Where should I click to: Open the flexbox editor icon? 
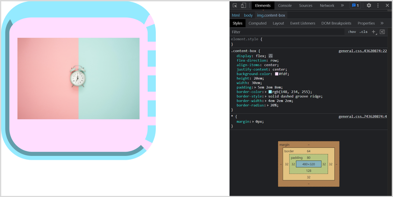click(x=271, y=56)
